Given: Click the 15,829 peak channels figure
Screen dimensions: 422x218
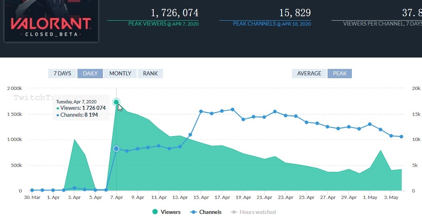Looking at the screenshot, I should coord(295,13).
